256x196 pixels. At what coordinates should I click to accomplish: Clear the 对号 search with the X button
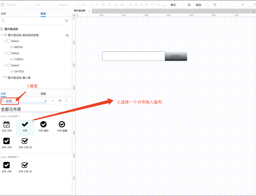click(x=46, y=101)
